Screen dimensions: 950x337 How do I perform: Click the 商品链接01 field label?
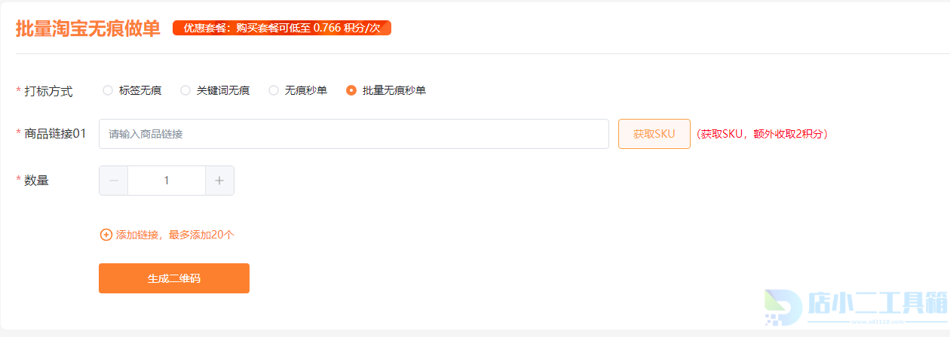(x=55, y=133)
